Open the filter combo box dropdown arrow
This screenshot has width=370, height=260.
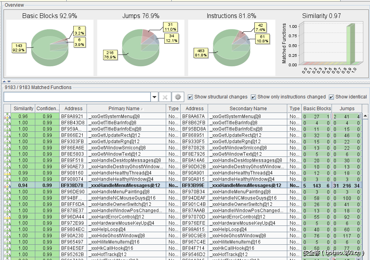click(154, 97)
